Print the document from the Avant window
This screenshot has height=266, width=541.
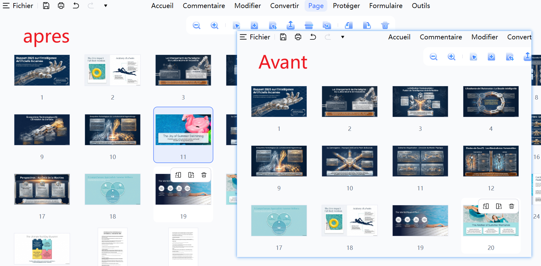click(298, 37)
